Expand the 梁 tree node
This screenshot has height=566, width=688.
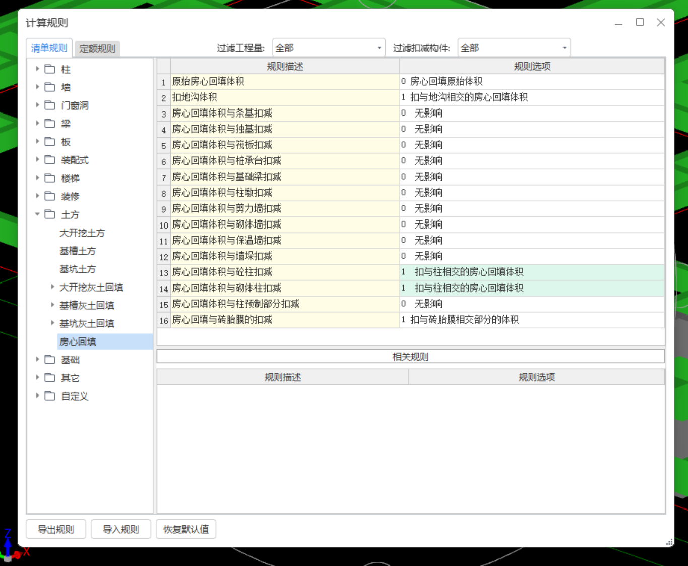37,123
